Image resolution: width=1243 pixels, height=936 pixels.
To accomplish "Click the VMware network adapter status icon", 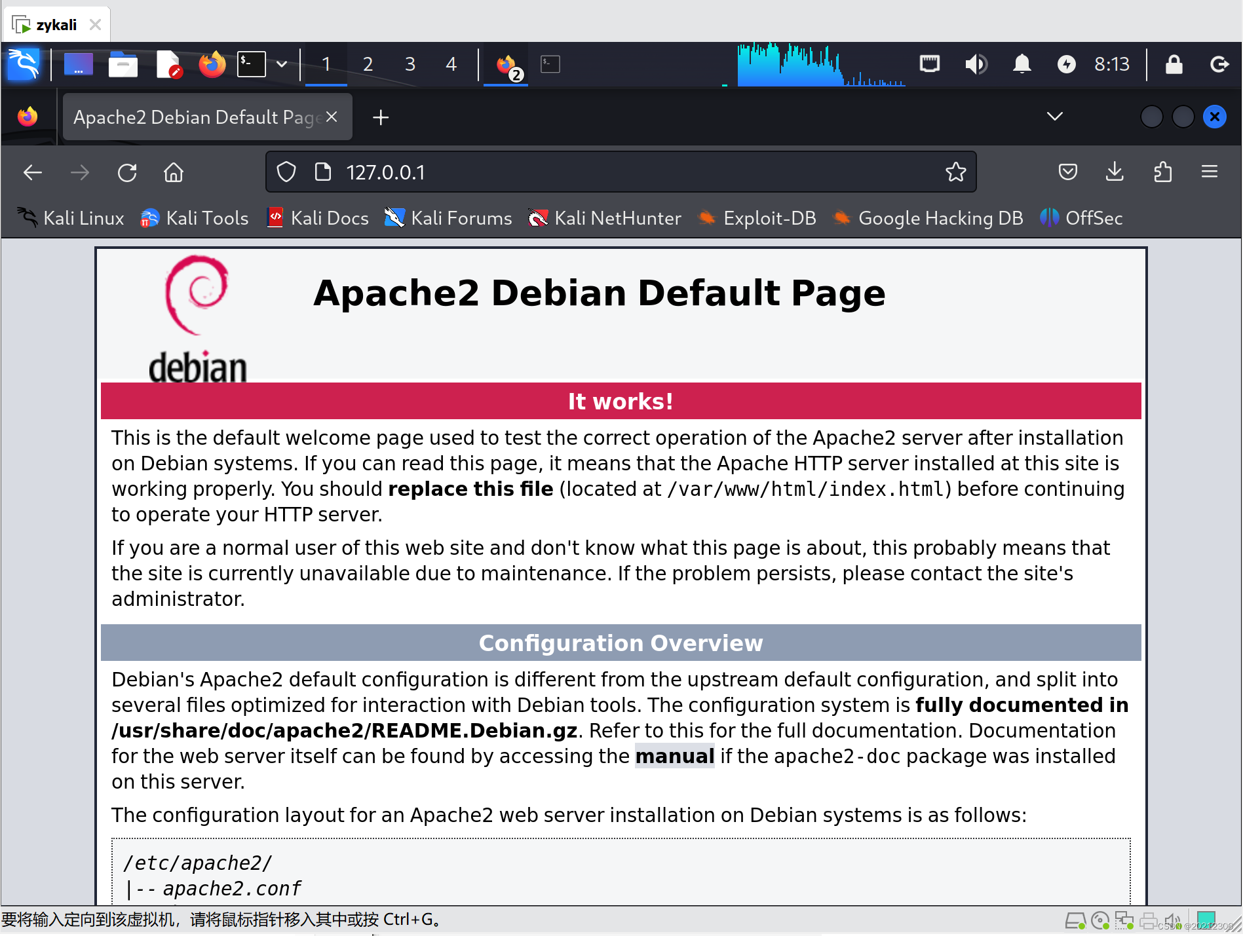I will coord(1124,921).
